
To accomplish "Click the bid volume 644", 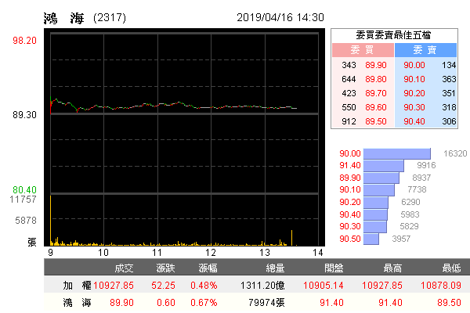I will pyautogui.click(x=349, y=79).
